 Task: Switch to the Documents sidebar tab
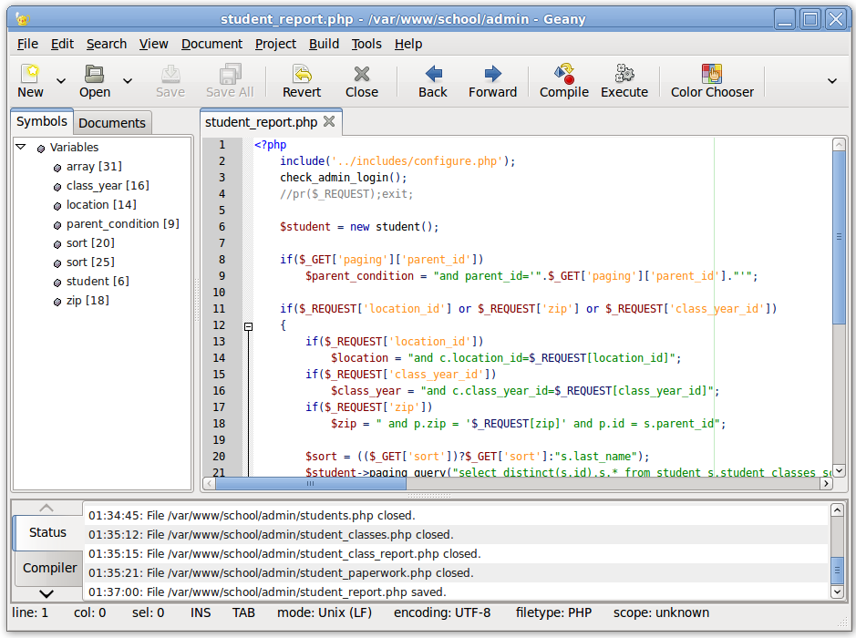coord(112,123)
